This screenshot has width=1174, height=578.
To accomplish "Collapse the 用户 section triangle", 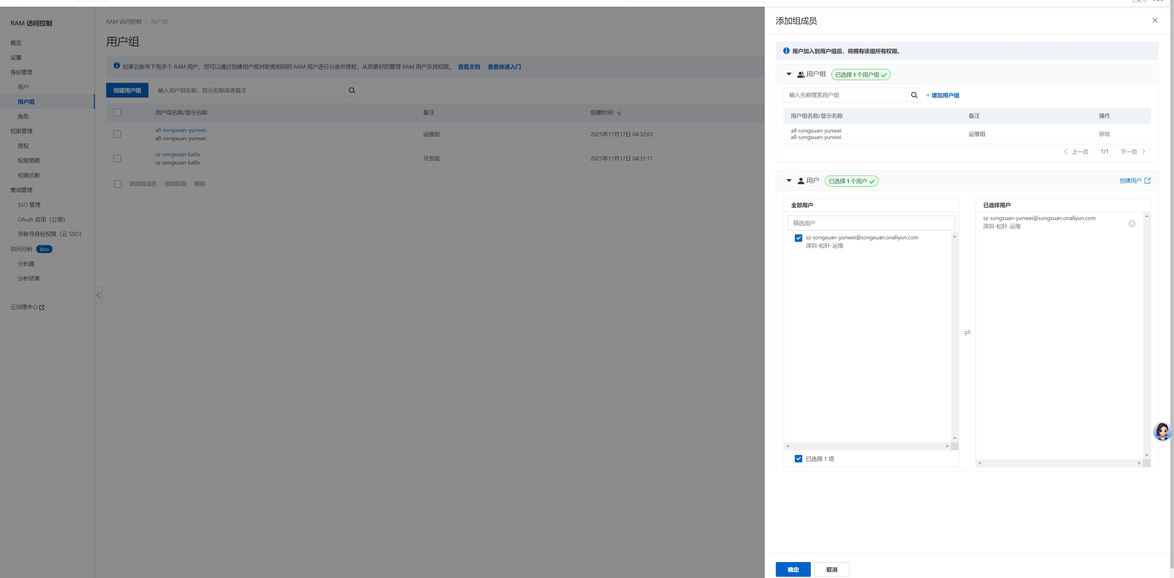I will (x=789, y=180).
